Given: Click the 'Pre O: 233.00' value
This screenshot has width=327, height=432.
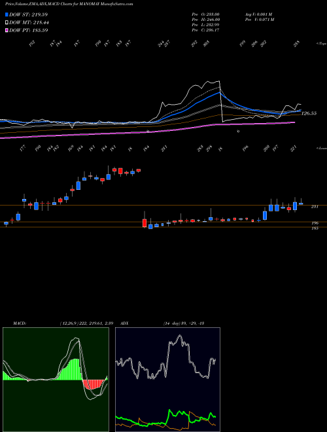Looking at the screenshot, I should pos(205,14).
